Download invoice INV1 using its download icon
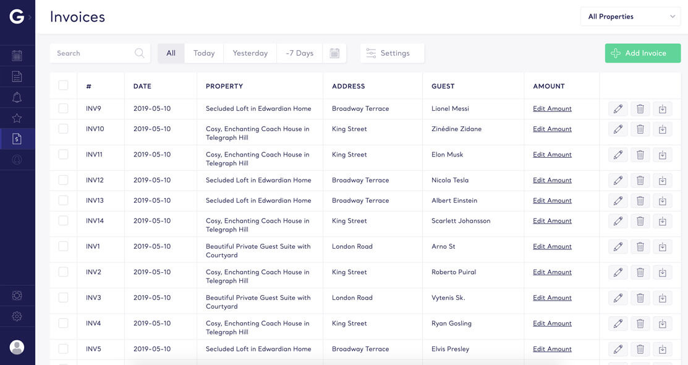 [x=662, y=247]
